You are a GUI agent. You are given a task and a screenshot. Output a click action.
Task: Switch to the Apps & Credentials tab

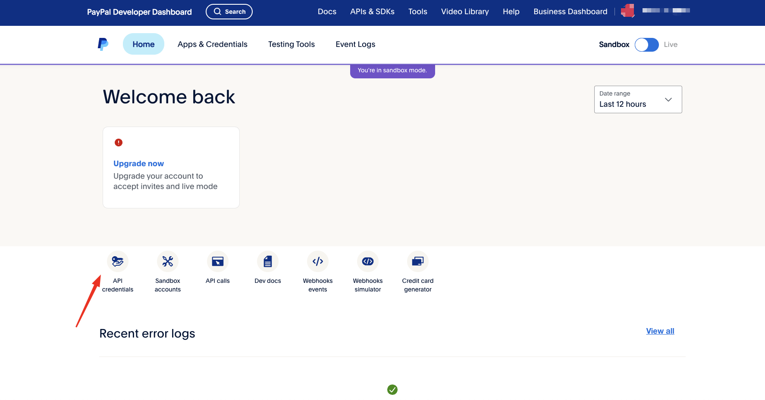pos(212,44)
